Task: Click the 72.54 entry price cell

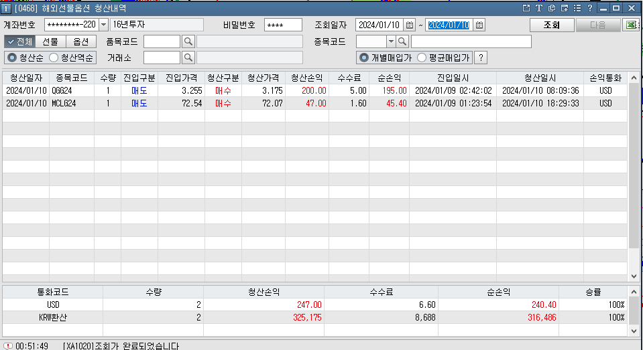Action: click(x=181, y=103)
